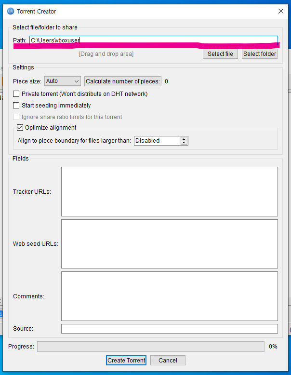Close the Torrent Creator dialog

coord(281,11)
